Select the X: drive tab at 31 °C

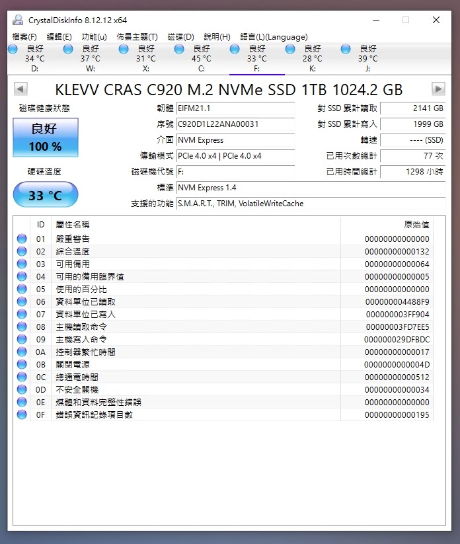point(146,58)
